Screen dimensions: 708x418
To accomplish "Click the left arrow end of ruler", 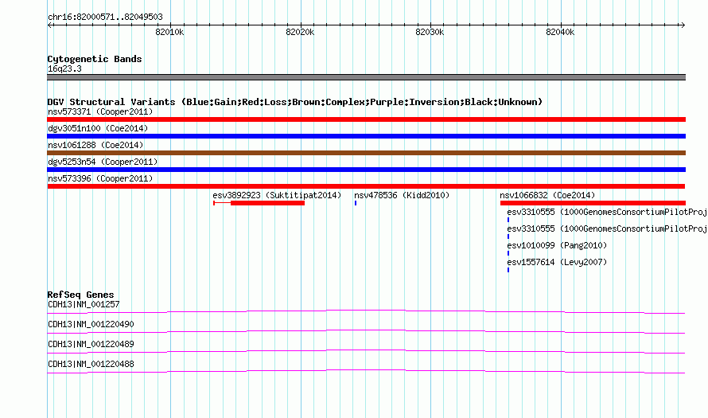I will (49, 25).
